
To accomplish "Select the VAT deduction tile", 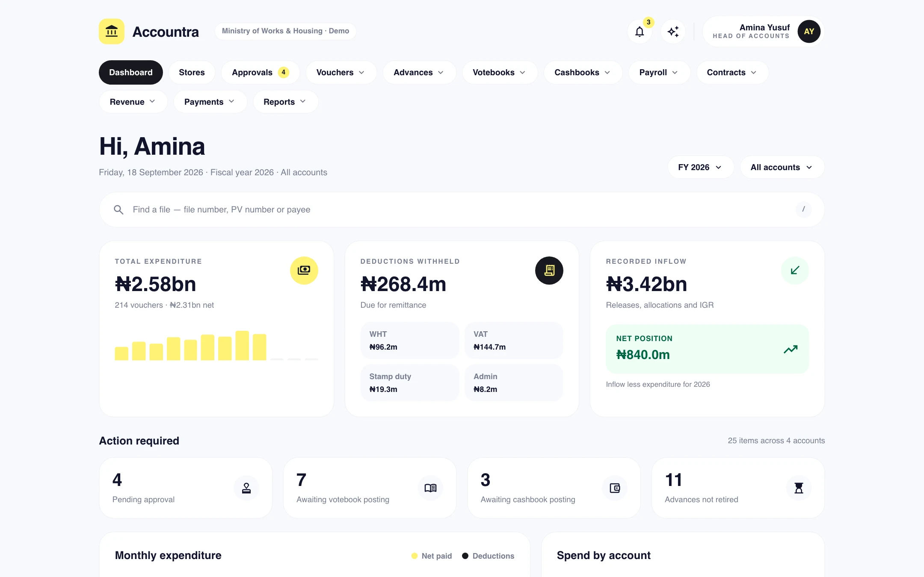I will pos(514,341).
